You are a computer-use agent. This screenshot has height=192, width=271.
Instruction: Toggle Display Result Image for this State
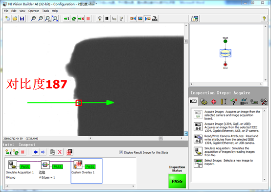click(121, 152)
